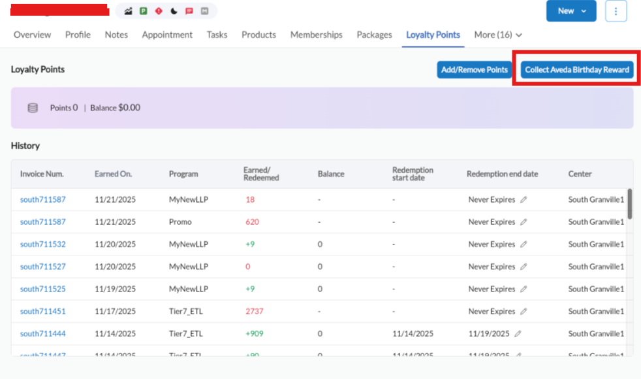Click Add/Remove Points button

(x=474, y=70)
